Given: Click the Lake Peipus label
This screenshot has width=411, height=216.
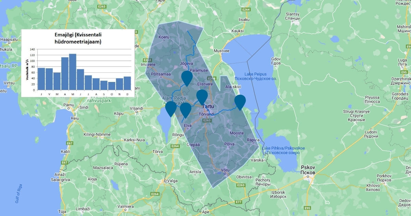Looking at the screenshot, I should 256,74.
